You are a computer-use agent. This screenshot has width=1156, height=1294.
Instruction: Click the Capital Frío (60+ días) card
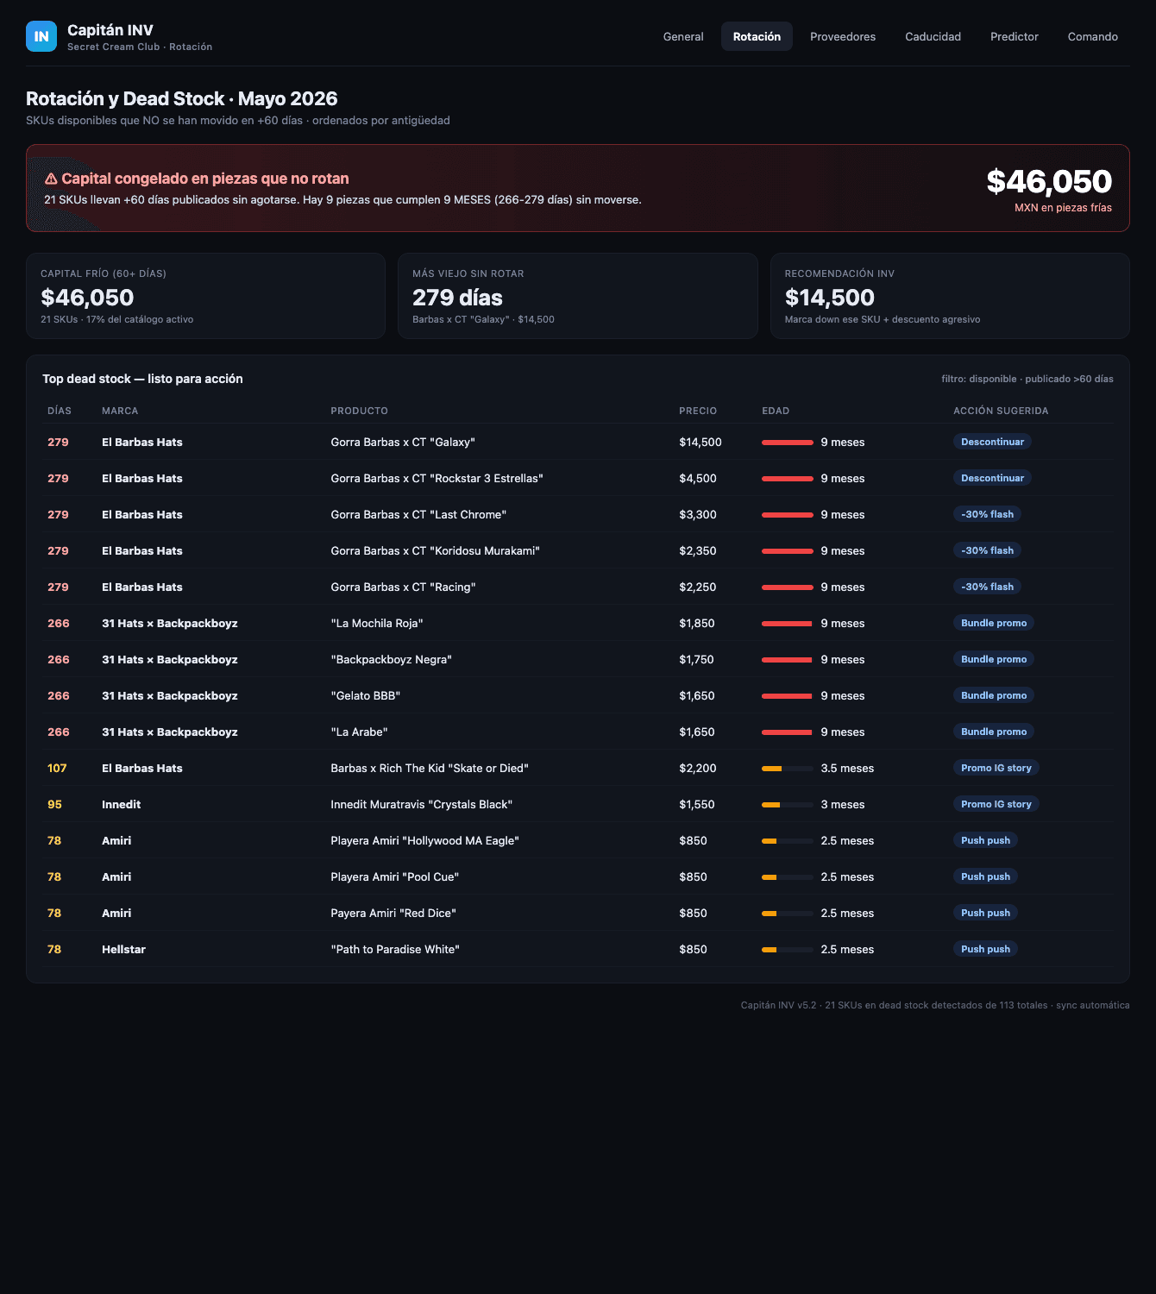tap(205, 296)
